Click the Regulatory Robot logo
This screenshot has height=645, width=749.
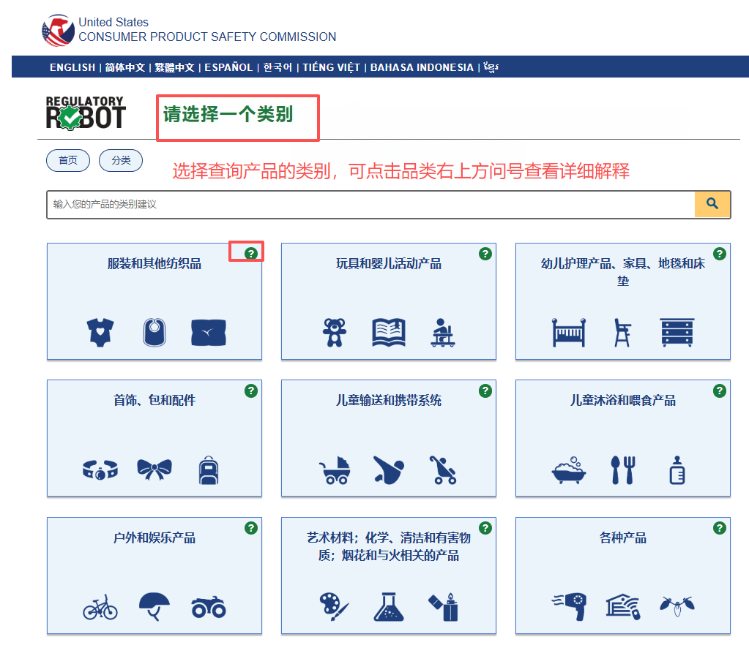(x=86, y=113)
